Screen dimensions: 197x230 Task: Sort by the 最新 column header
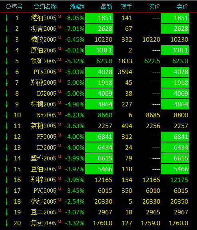106,7
